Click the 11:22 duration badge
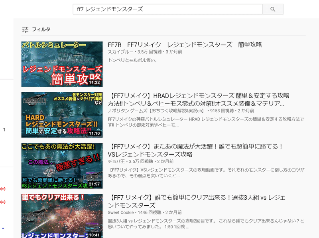The image size is (319, 238). coord(95,83)
